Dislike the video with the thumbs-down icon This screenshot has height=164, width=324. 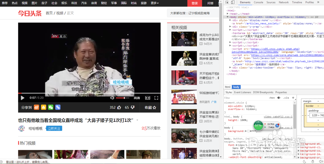133,107
